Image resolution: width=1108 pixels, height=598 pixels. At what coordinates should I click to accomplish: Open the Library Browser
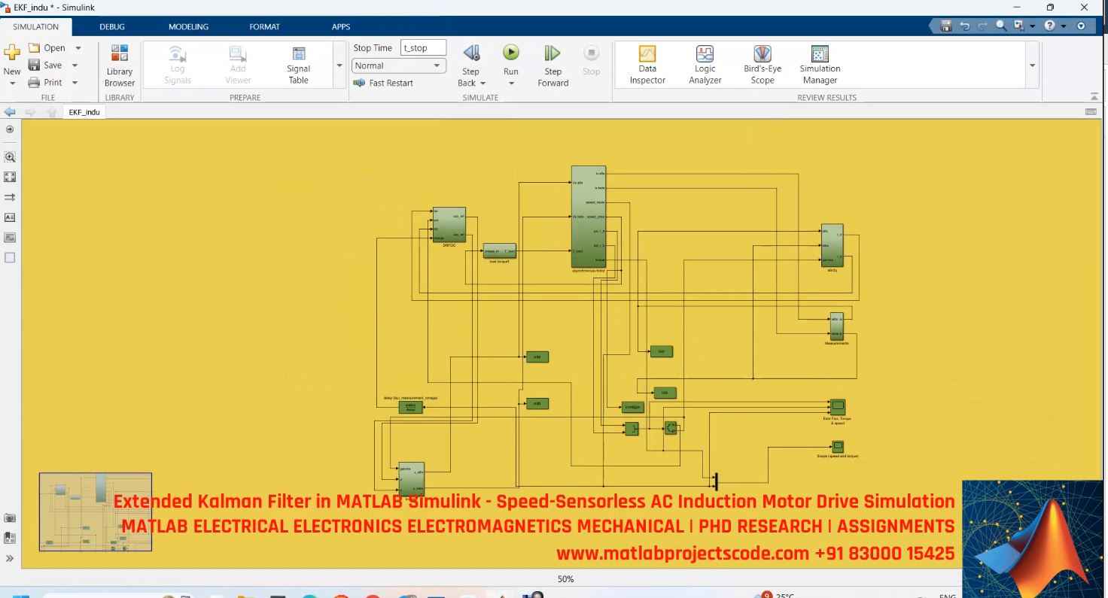(x=119, y=64)
